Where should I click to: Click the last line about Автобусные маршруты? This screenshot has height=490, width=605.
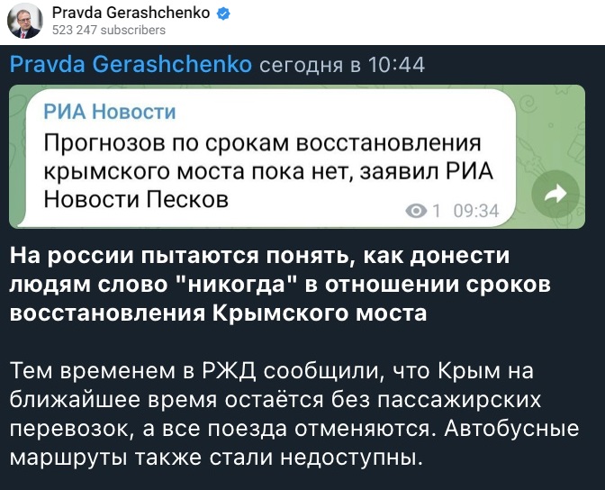tap(213, 458)
